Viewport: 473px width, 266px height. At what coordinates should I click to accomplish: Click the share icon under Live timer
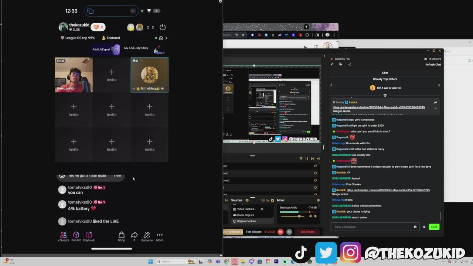pos(350,64)
